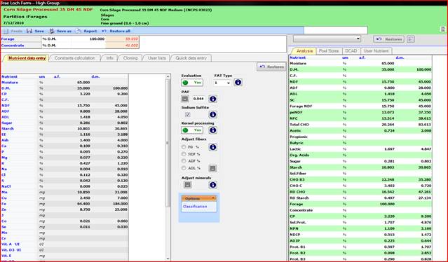Click icon button right of analysis Restores
The width and height of the screenshot is (448, 262).
click(411, 39)
